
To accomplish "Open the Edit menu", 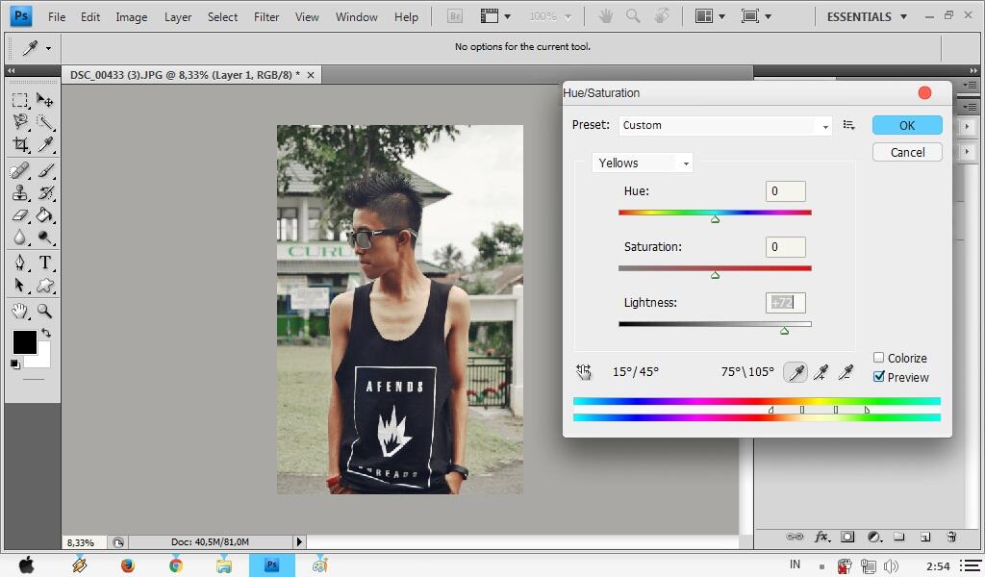I will (x=89, y=17).
